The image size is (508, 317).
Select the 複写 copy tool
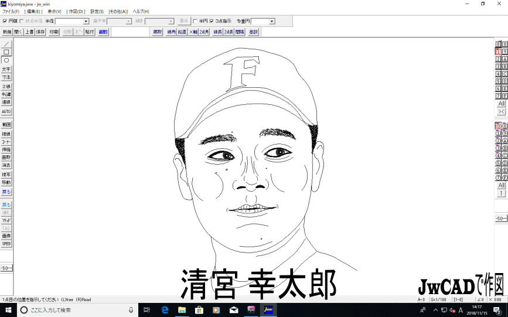6,175
